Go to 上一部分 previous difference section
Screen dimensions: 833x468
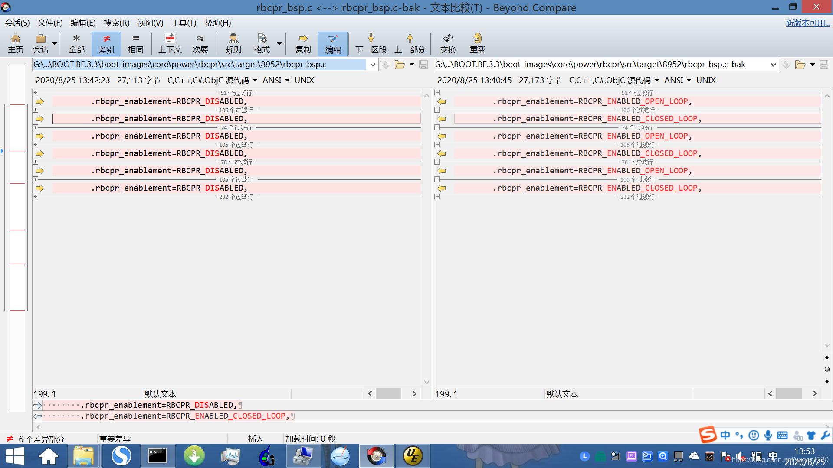tap(410, 43)
